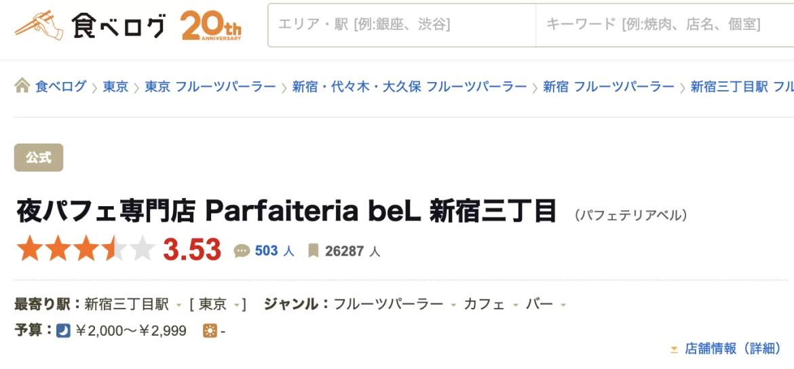This screenshot has width=794, height=369.
Task: Go to 東京 breadcrumb link
Action: point(115,87)
